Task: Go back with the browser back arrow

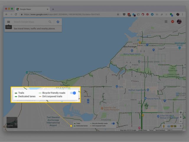Action: [x=6, y=14]
